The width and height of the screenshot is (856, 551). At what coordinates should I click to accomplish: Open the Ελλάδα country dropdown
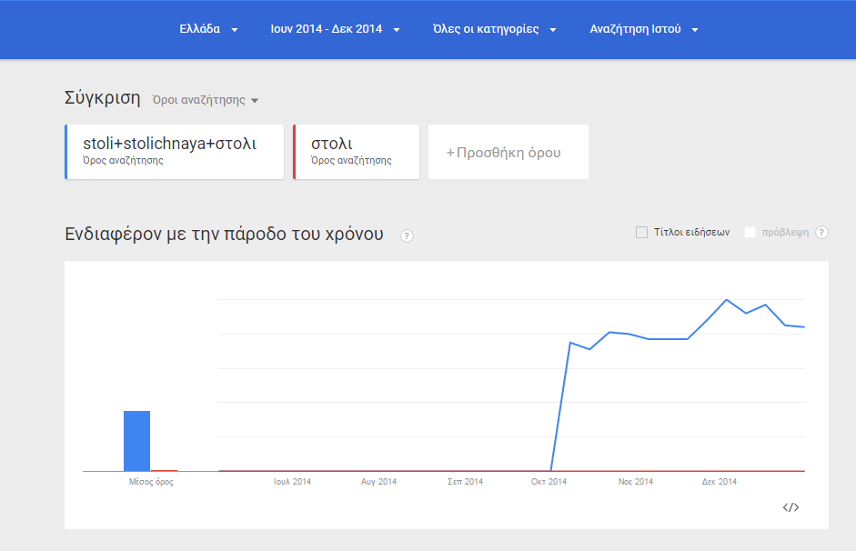(208, 29)
